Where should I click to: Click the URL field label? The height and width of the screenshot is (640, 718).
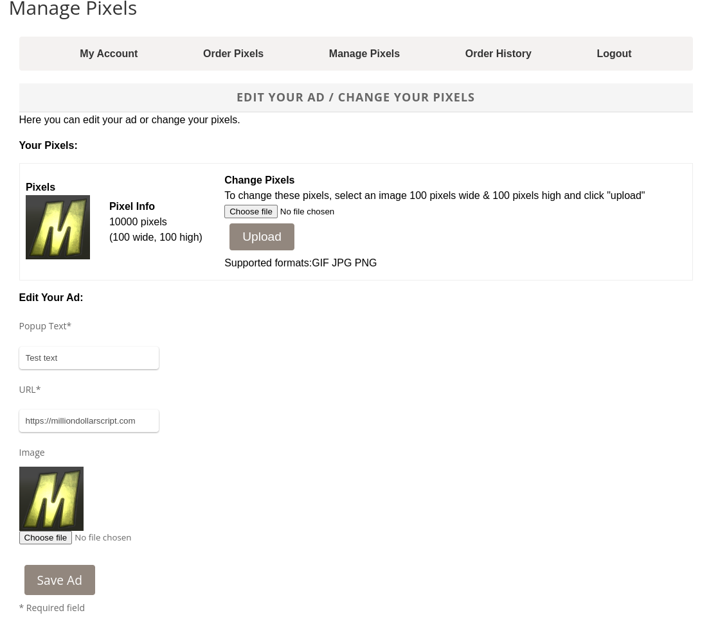pyautogui.click(x=30, y=390)
